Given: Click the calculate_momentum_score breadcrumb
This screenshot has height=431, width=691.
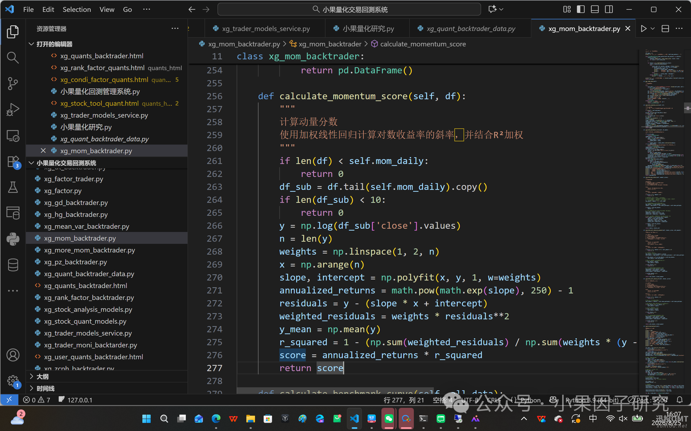Looking at the screenshot, I should (418, 44).
